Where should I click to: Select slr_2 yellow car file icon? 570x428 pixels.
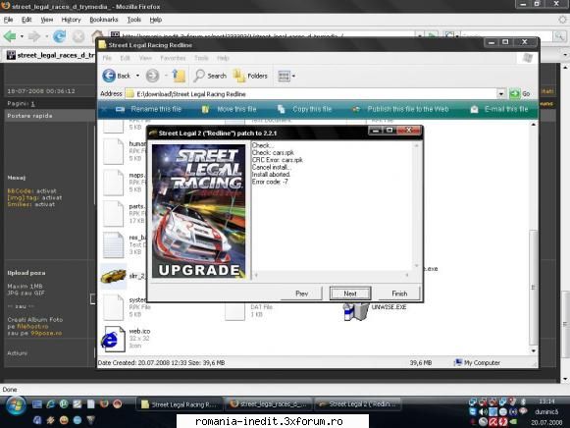point(114,277)
